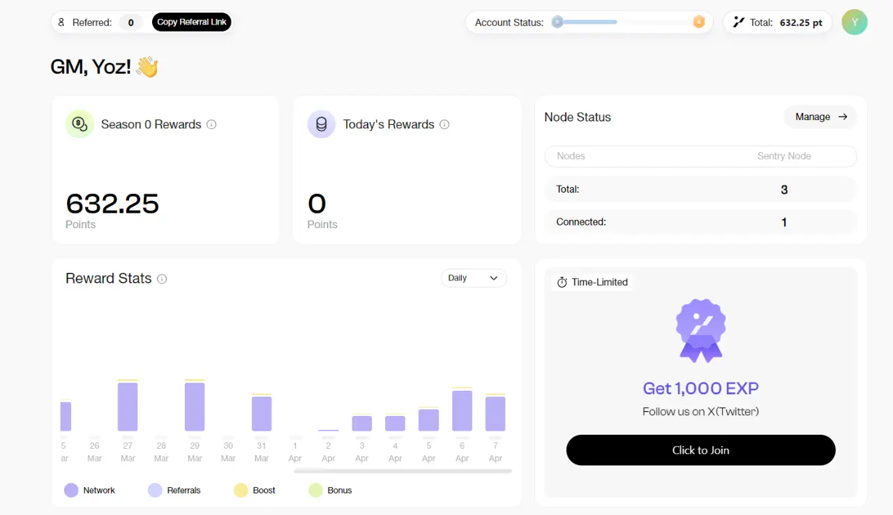Click the referral person icon beside Referred

click(x=61, y=22)
